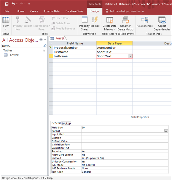Click the LastName field name cell
This screenshot has width=172, height=181.
[75, 56]
